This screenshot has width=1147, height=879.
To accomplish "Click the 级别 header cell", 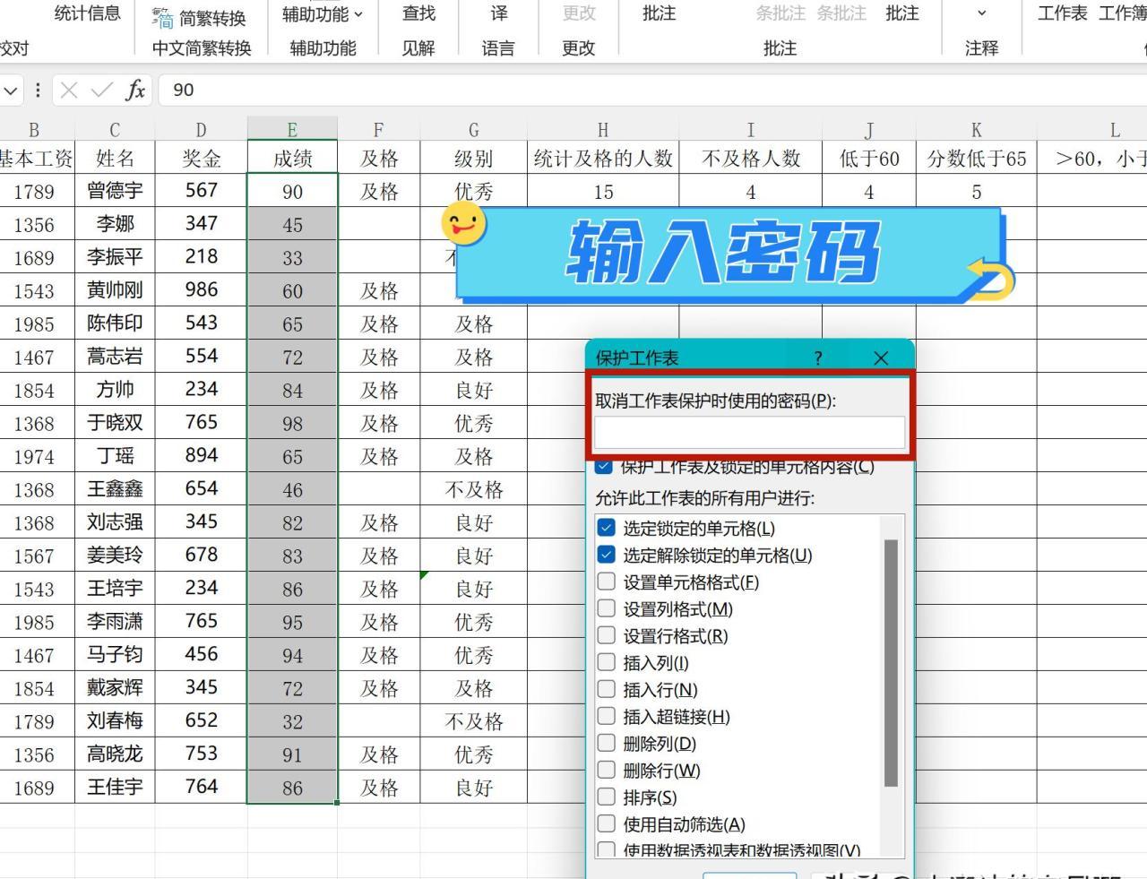I will [473, 159].
